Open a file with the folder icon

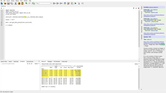click(x=5, y=3)
